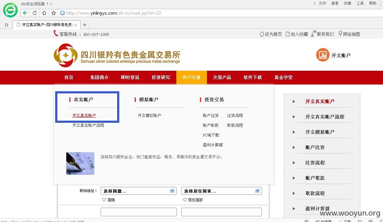The width and height of the screenshot is (383, 222).
Task: Click the Sichuan exchange red-gold logo
Action: [66, 55]
